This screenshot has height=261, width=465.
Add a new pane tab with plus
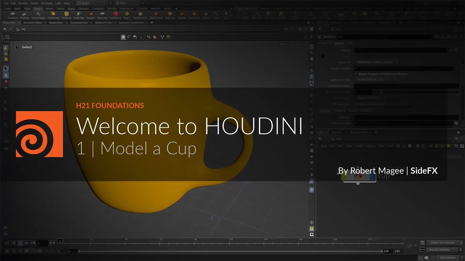152,22
